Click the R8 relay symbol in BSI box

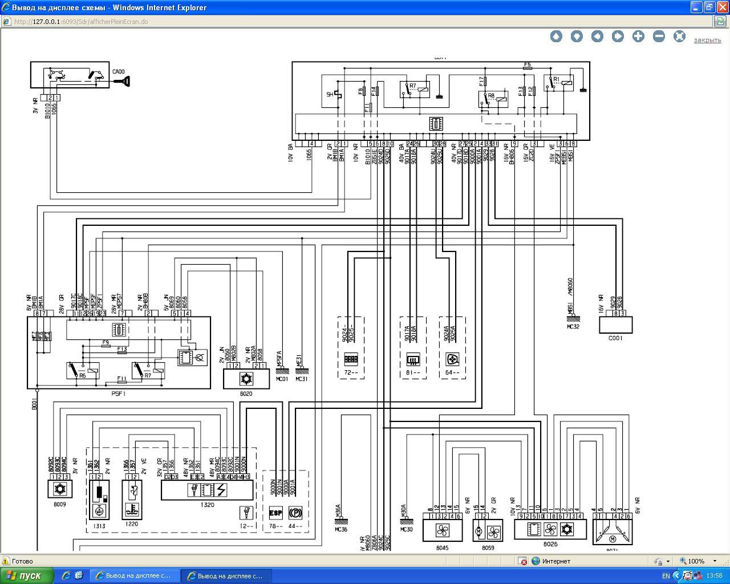pos(493,99)
